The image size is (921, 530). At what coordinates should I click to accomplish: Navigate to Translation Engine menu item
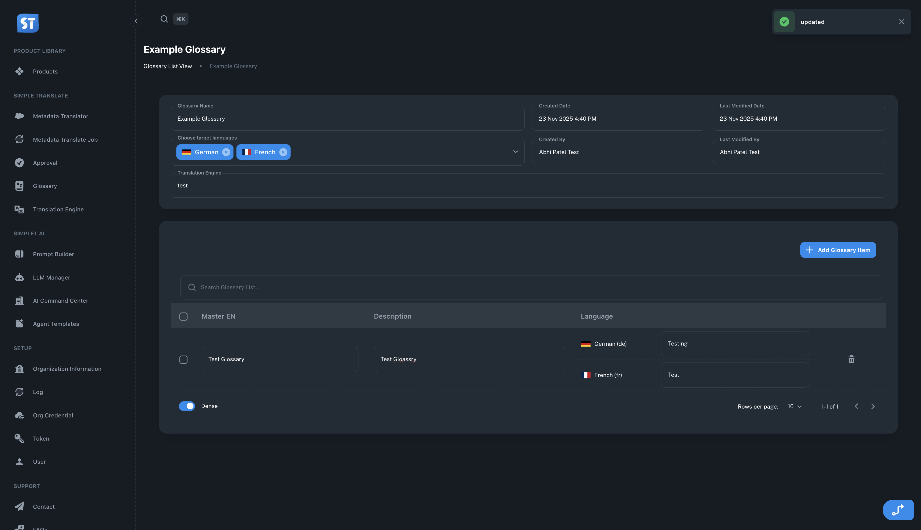(x=58, y=209)
